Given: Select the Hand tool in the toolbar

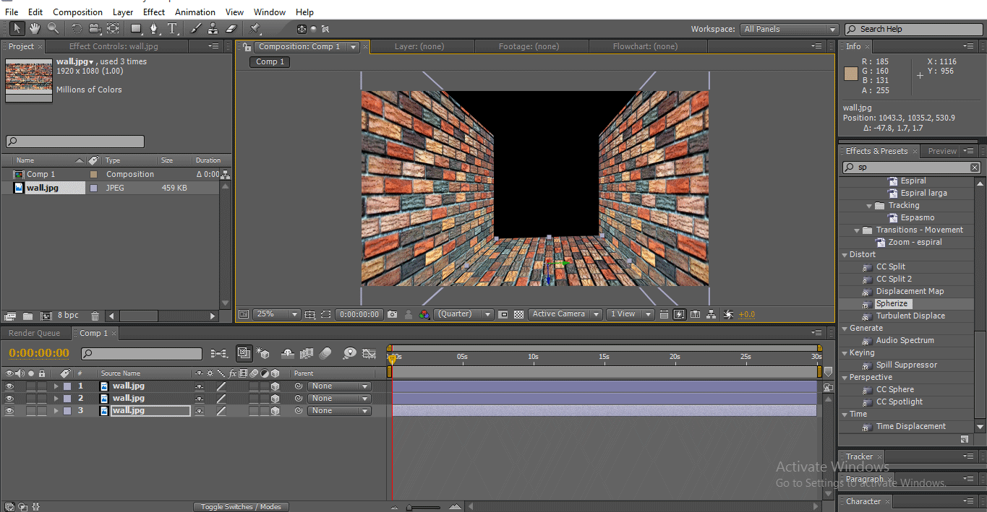Looking at the screenshot, I should [35, 29].
